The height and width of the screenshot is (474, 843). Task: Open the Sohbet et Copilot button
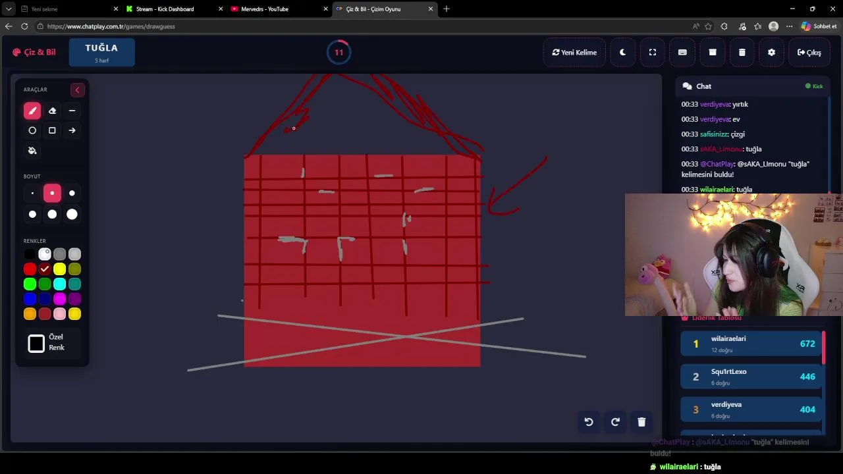(x=819, y=26)
